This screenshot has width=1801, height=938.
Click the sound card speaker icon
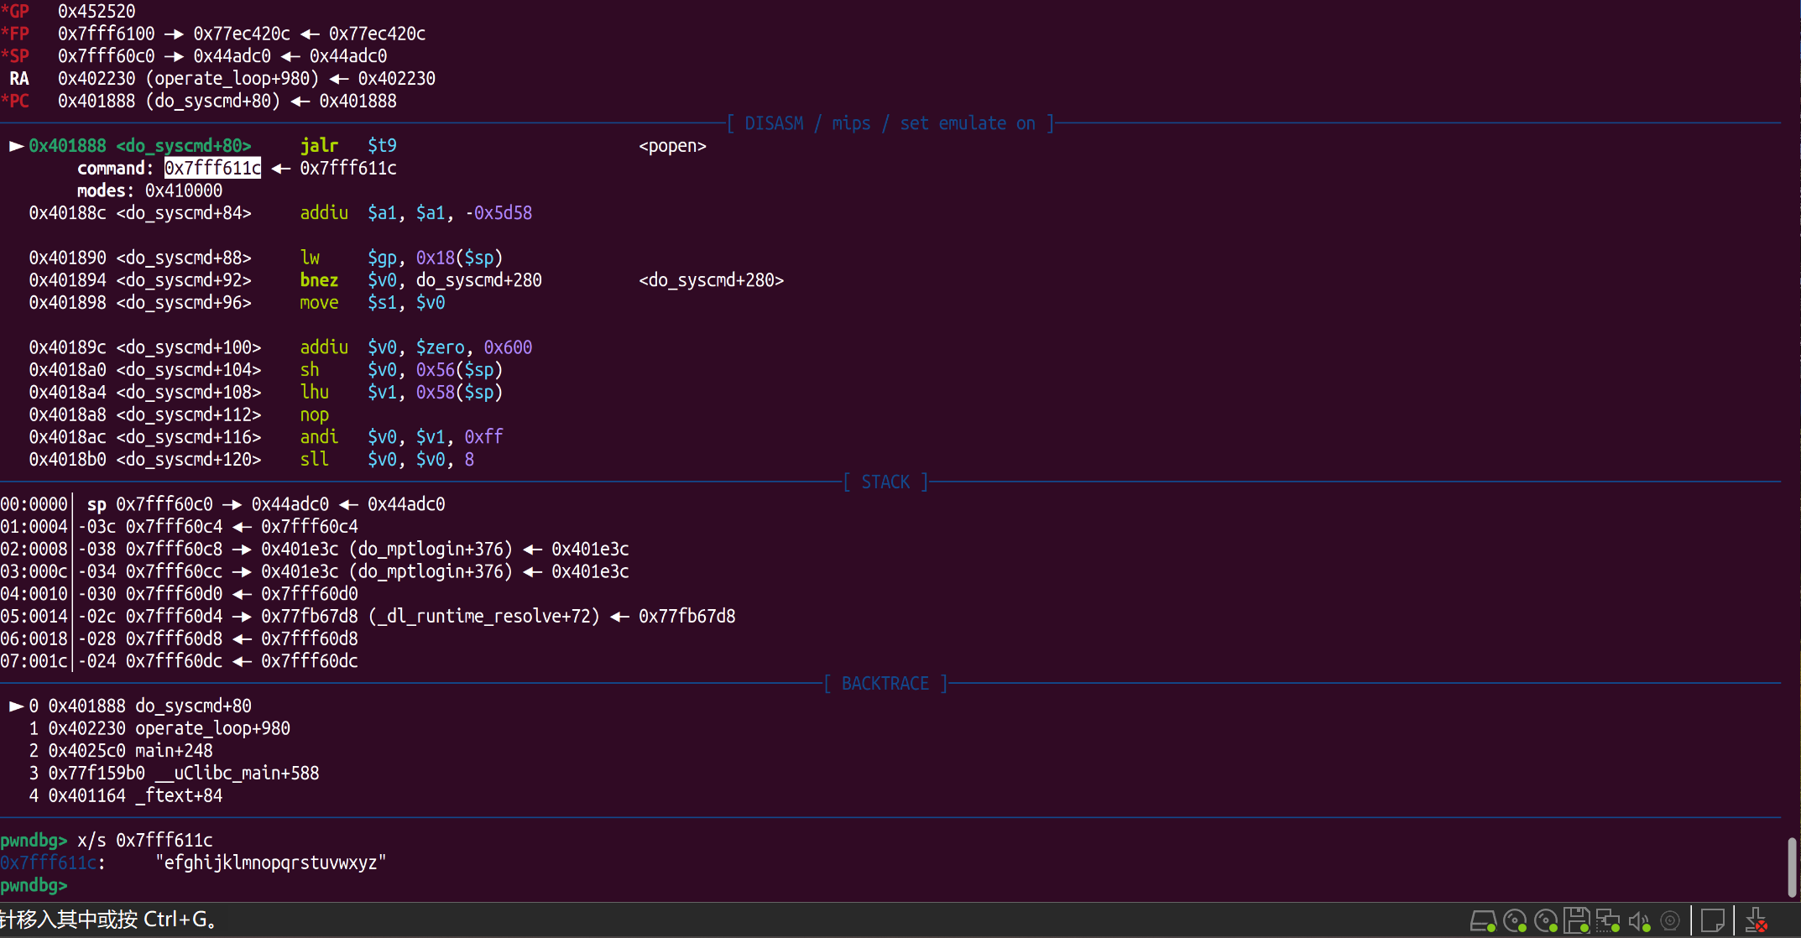[1640, 921]
